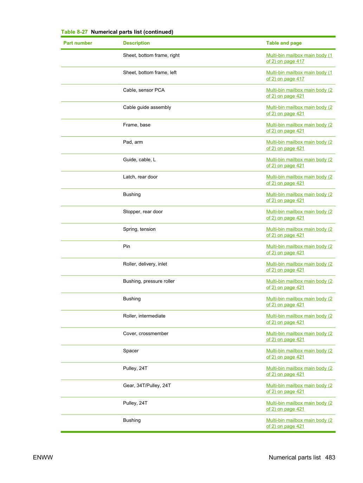Click the Description column header
The width and height of the screenshot is (363, 483).
coord(136,43)
